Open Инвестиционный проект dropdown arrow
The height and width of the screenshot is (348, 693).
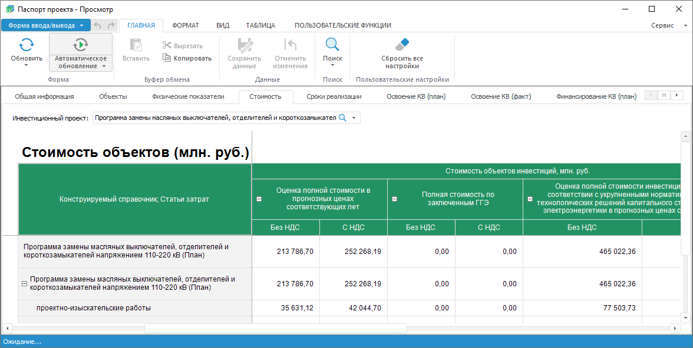coord(354,118)
